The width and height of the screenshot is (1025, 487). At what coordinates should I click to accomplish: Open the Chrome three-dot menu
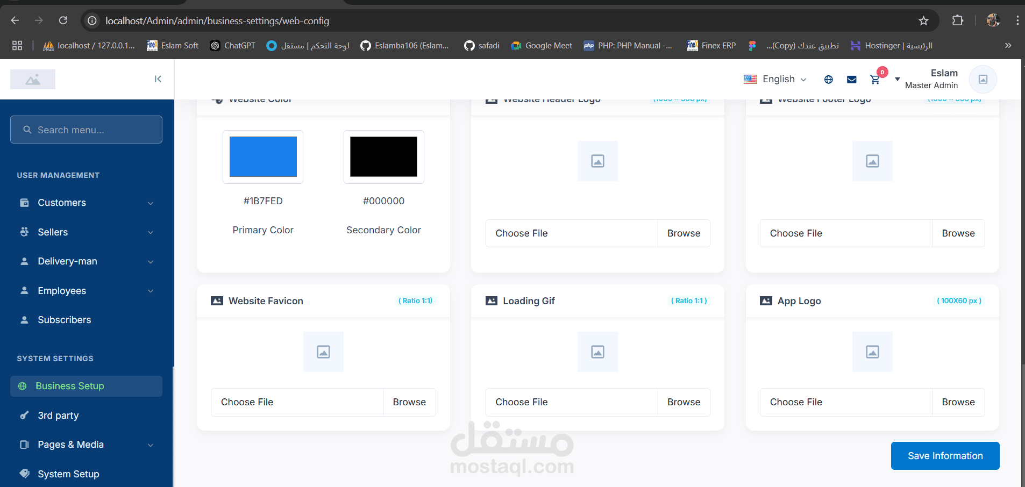coord(1017,20)
